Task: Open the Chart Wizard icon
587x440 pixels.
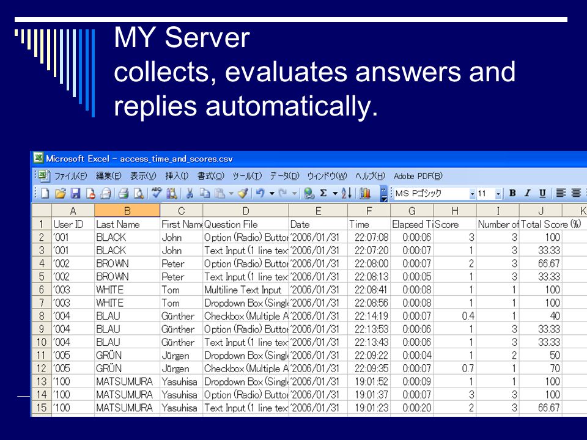Action: click(x=365, y=194)
